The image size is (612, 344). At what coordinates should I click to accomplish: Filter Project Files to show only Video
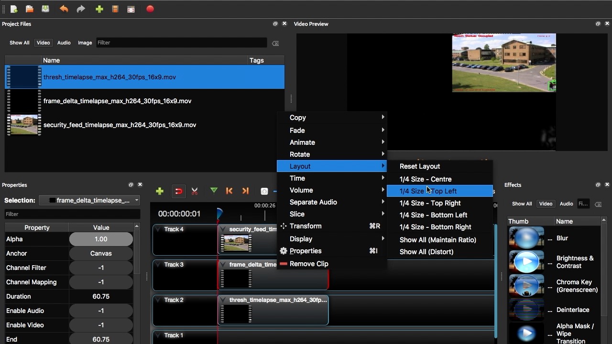(x=43, y=43)
